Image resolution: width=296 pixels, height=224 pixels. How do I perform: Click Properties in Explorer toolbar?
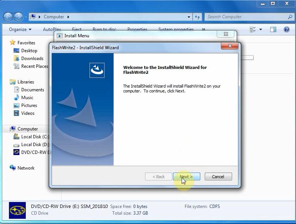[137, 29]
